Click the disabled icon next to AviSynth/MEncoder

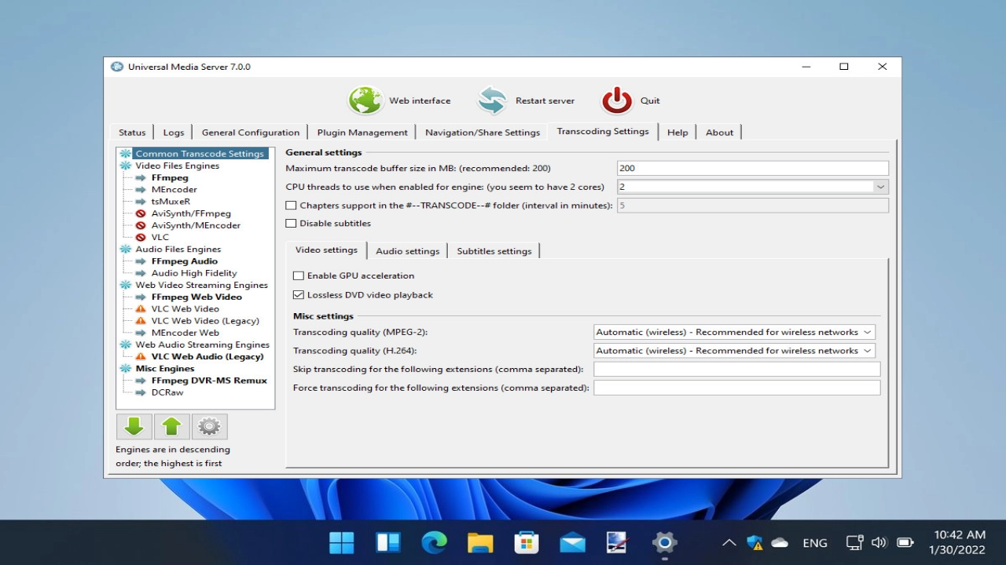(x=141, y=225)
